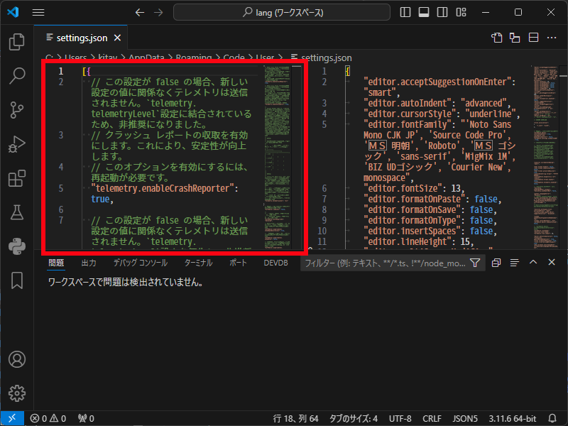Screen dimensions: 568x426
Task: Click the Roaming breadcrumb segment
Action: tap(194, 58)
